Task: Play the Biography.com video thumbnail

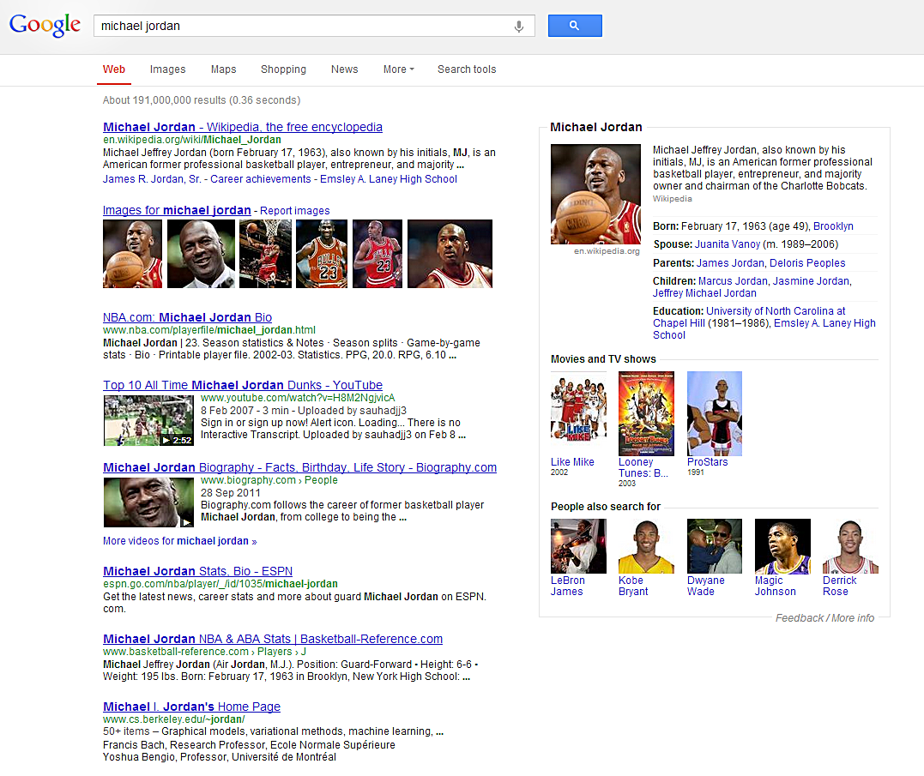Action: tap(148, 502)
